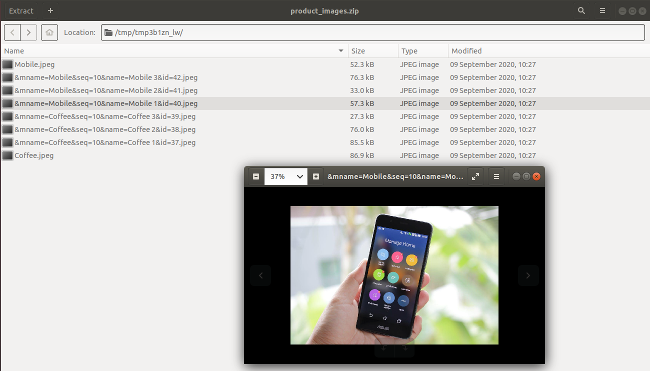Navigate forward with the right arrow
This screenshot has width=650, height=371.
click(x=28, y=32)
